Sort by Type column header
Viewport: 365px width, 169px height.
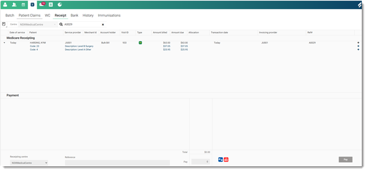tap(140, 32)
